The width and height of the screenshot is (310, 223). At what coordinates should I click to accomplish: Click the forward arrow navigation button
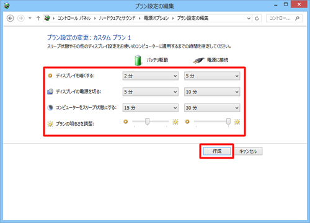click(20, 18)
